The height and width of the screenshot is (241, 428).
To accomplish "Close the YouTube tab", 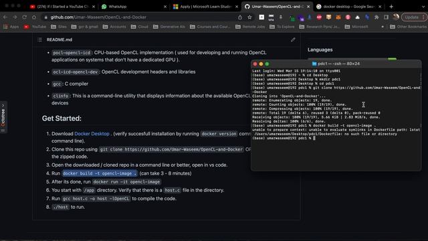I will click(x=94, y=7).
